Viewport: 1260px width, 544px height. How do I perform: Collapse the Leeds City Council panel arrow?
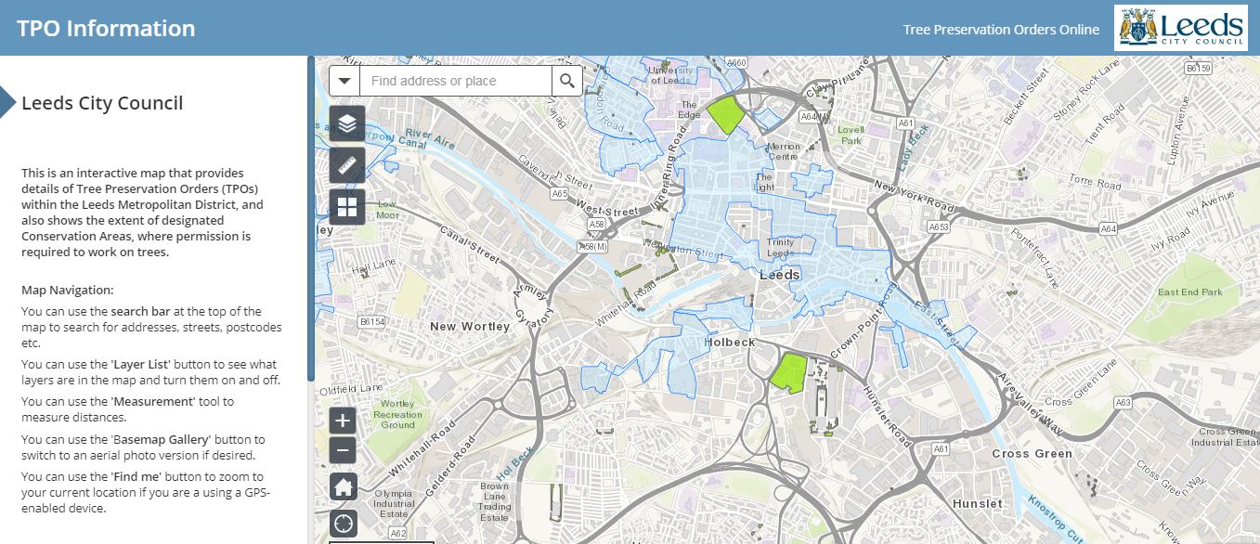pos(8,103)
